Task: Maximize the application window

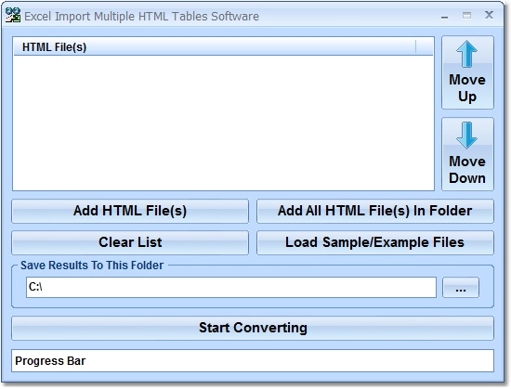Action: pyautogui.click(x=466, y=15)
